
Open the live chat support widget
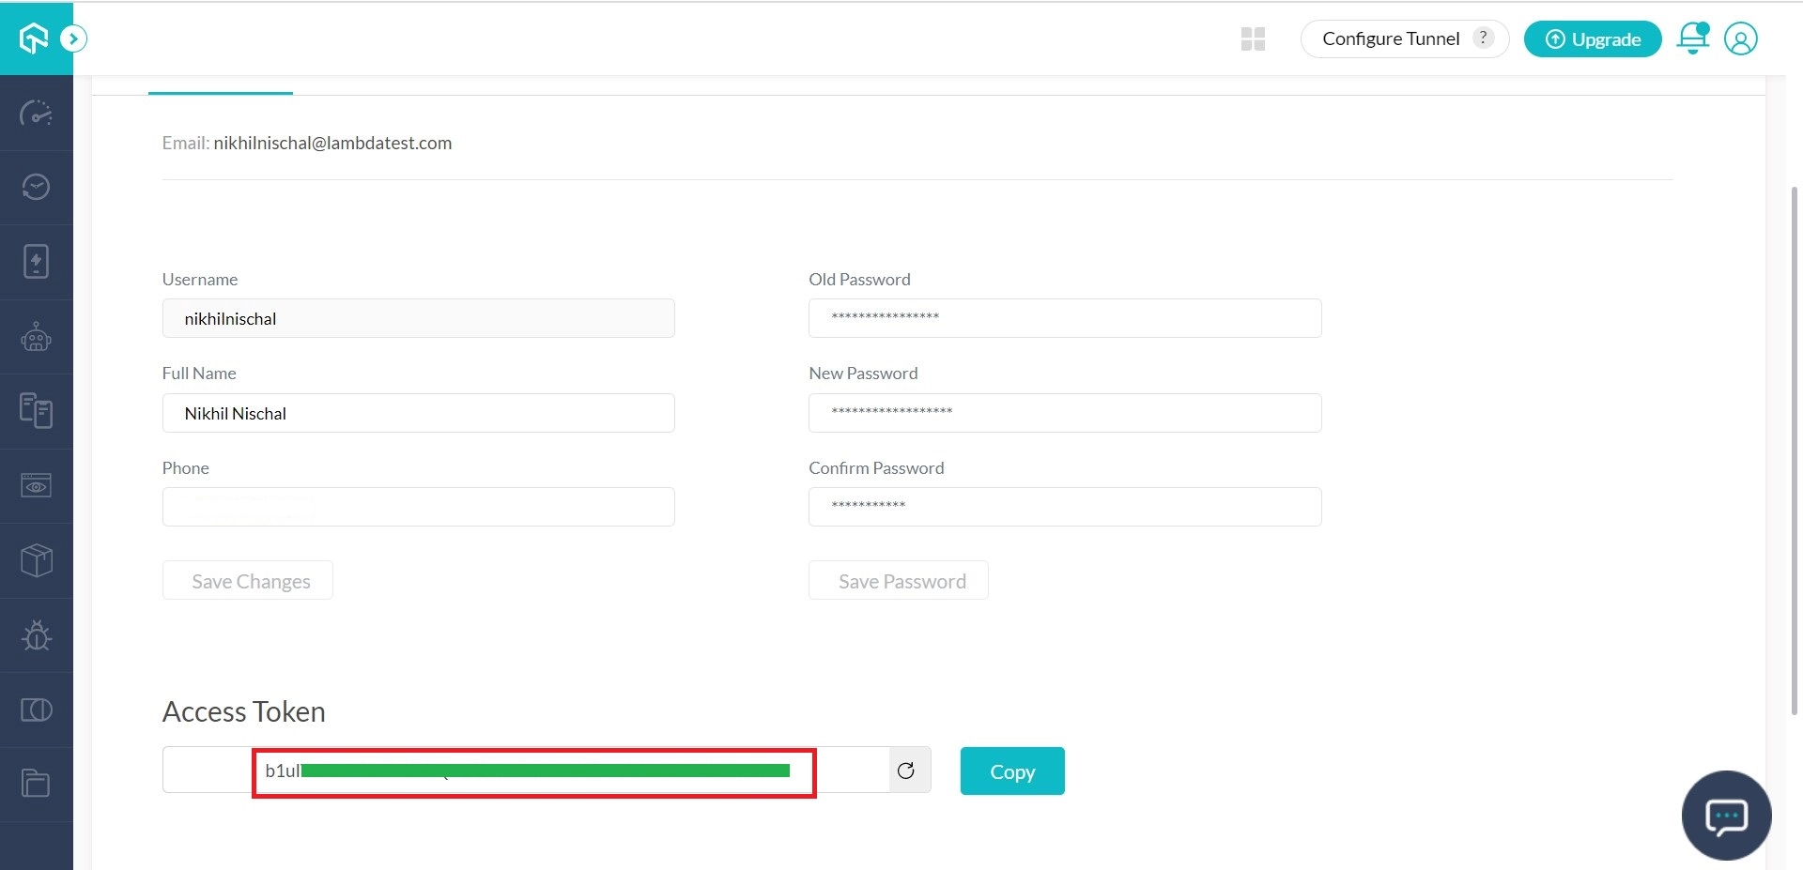tap(1726, 816)
